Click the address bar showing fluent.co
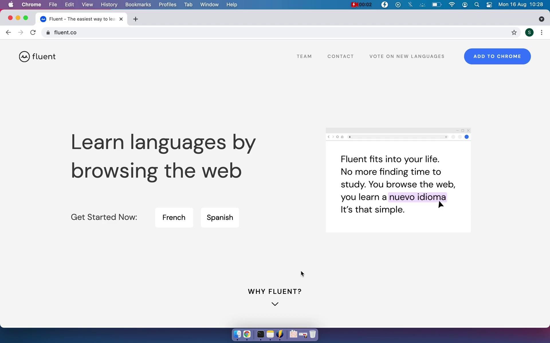This screenshot has width=550, height=343. pos(258,33)
